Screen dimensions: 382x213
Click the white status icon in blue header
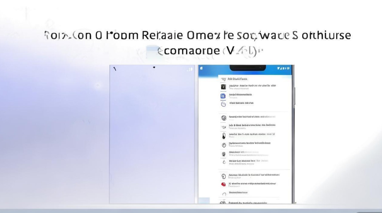(x=201, y=68)
